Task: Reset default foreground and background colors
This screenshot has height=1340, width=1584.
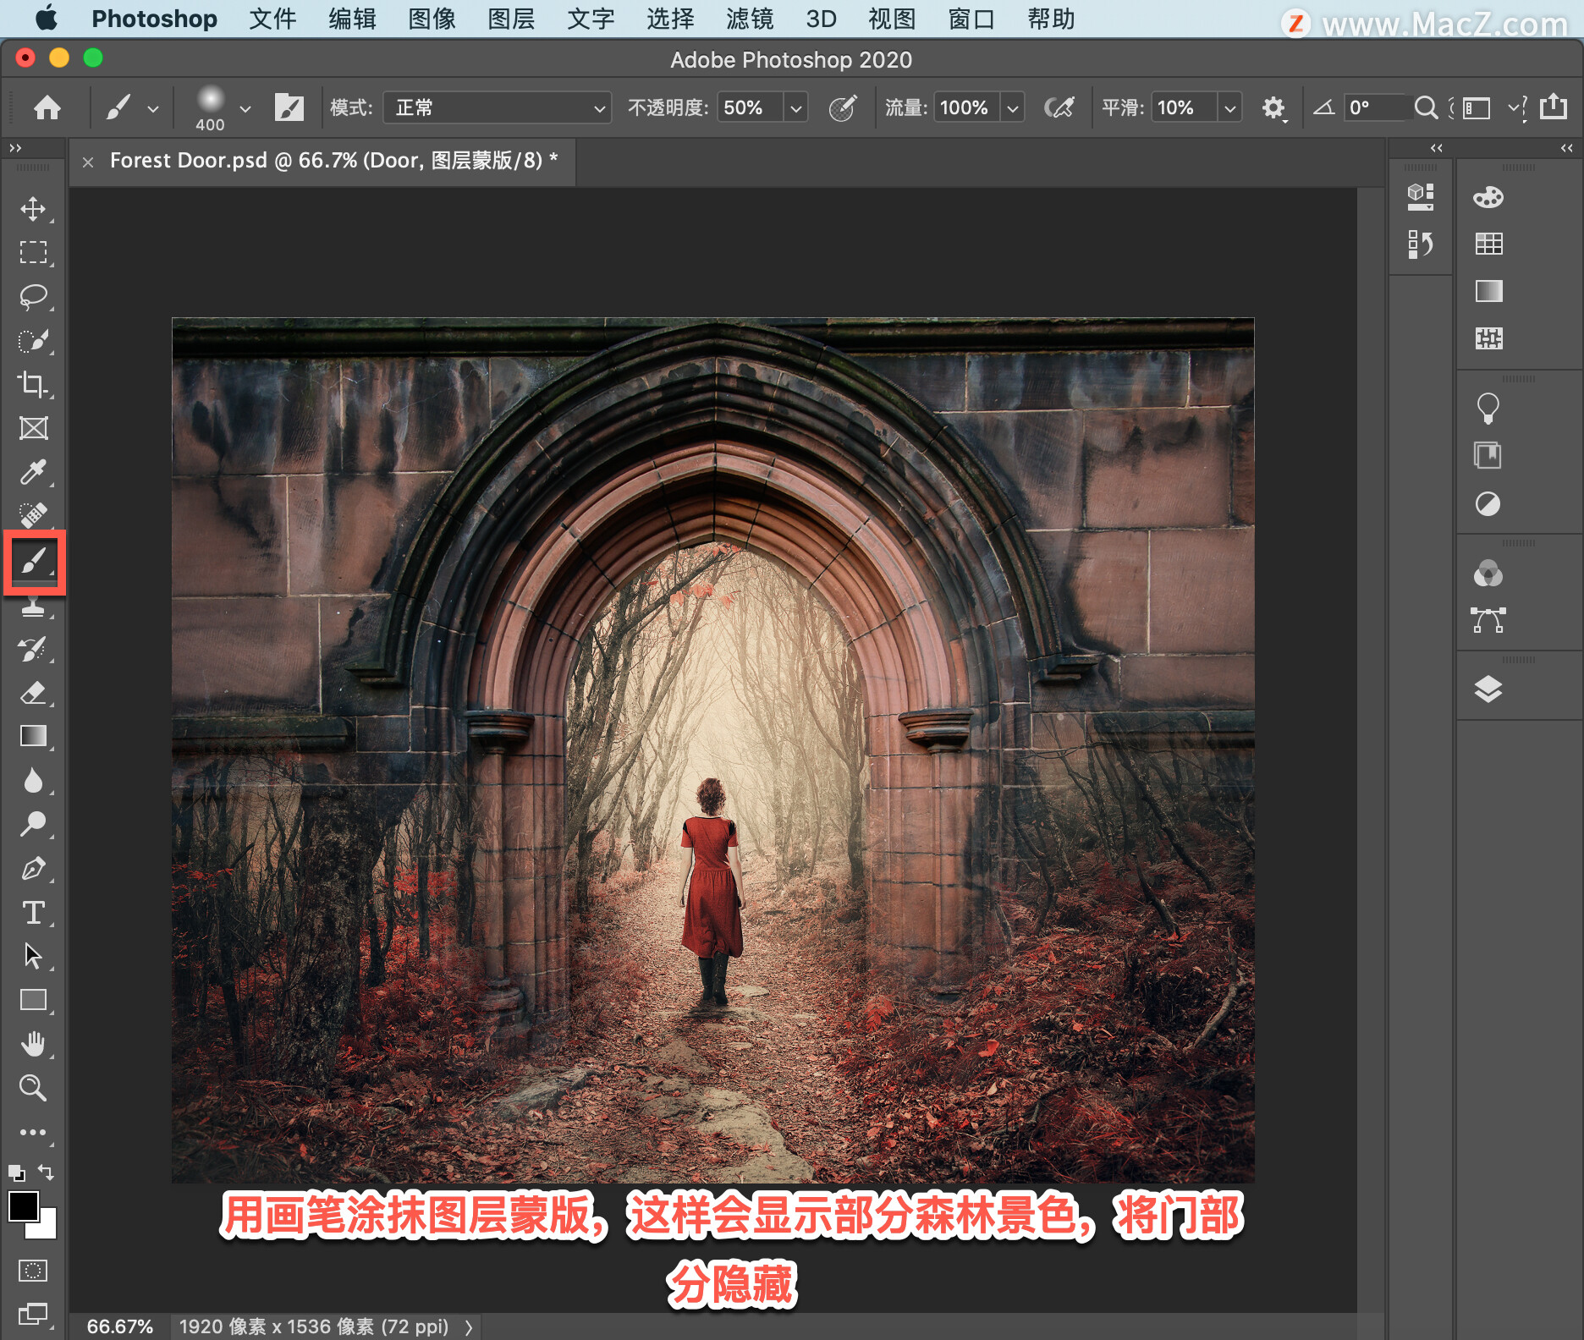Action: point(17,1173)
